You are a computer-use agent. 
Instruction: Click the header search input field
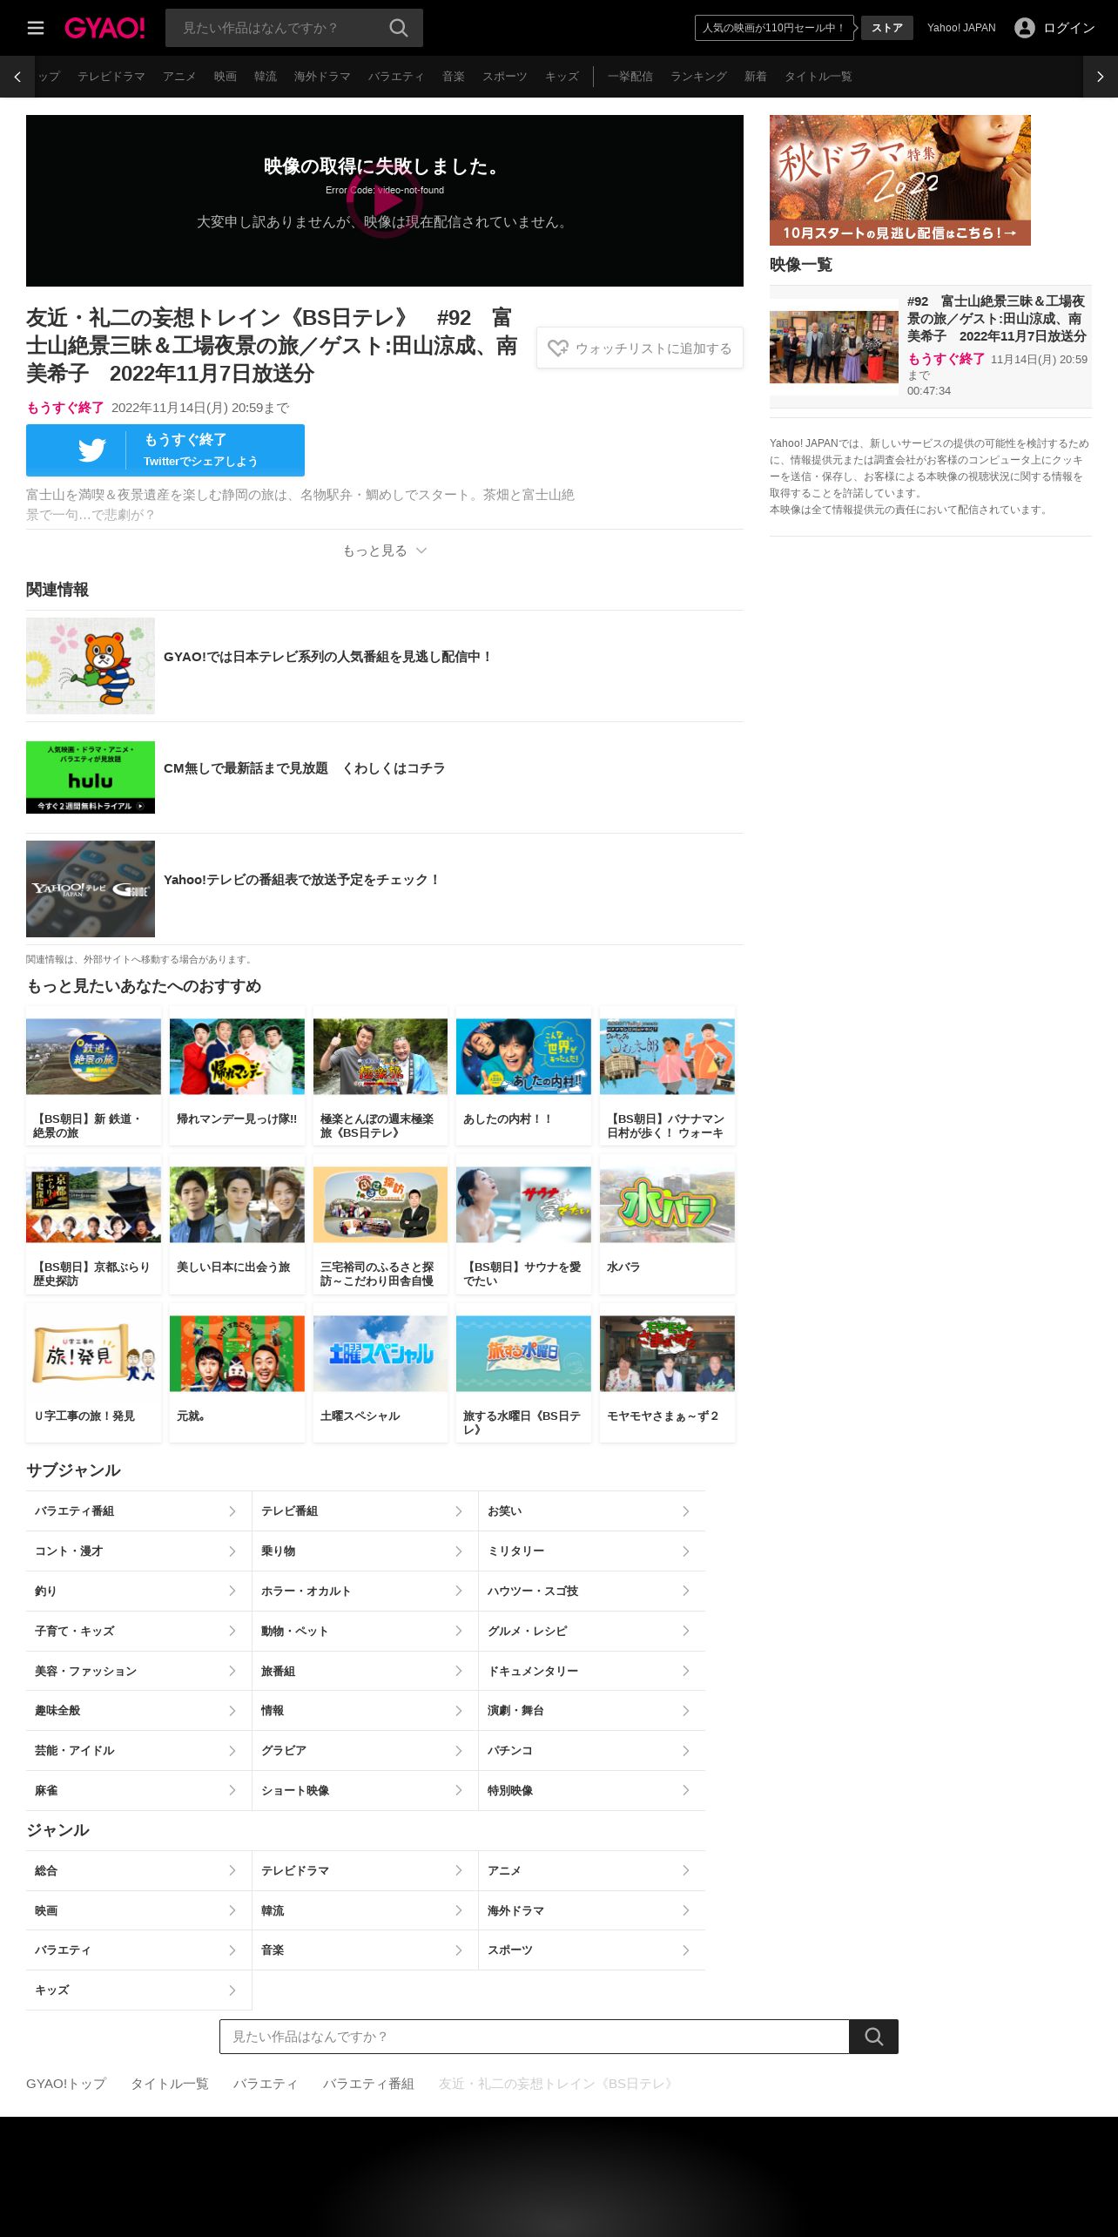279,28
